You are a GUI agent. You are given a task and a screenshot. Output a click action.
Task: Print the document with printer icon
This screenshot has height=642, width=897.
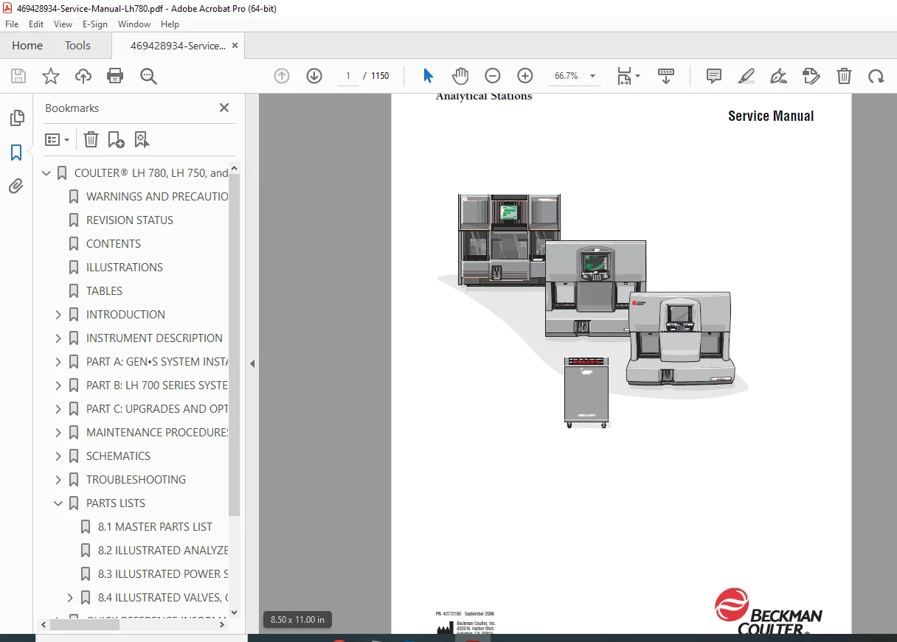115,76
